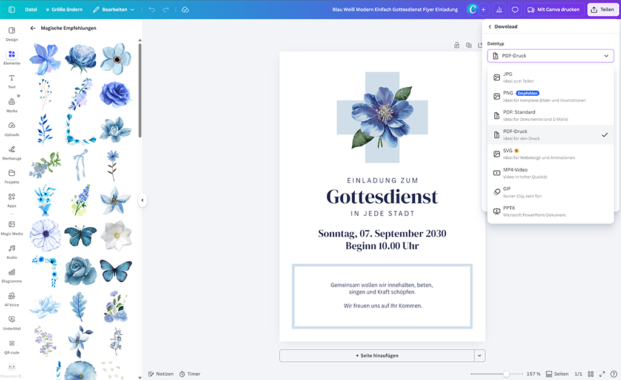Open the Timer

tap(190, 374)
